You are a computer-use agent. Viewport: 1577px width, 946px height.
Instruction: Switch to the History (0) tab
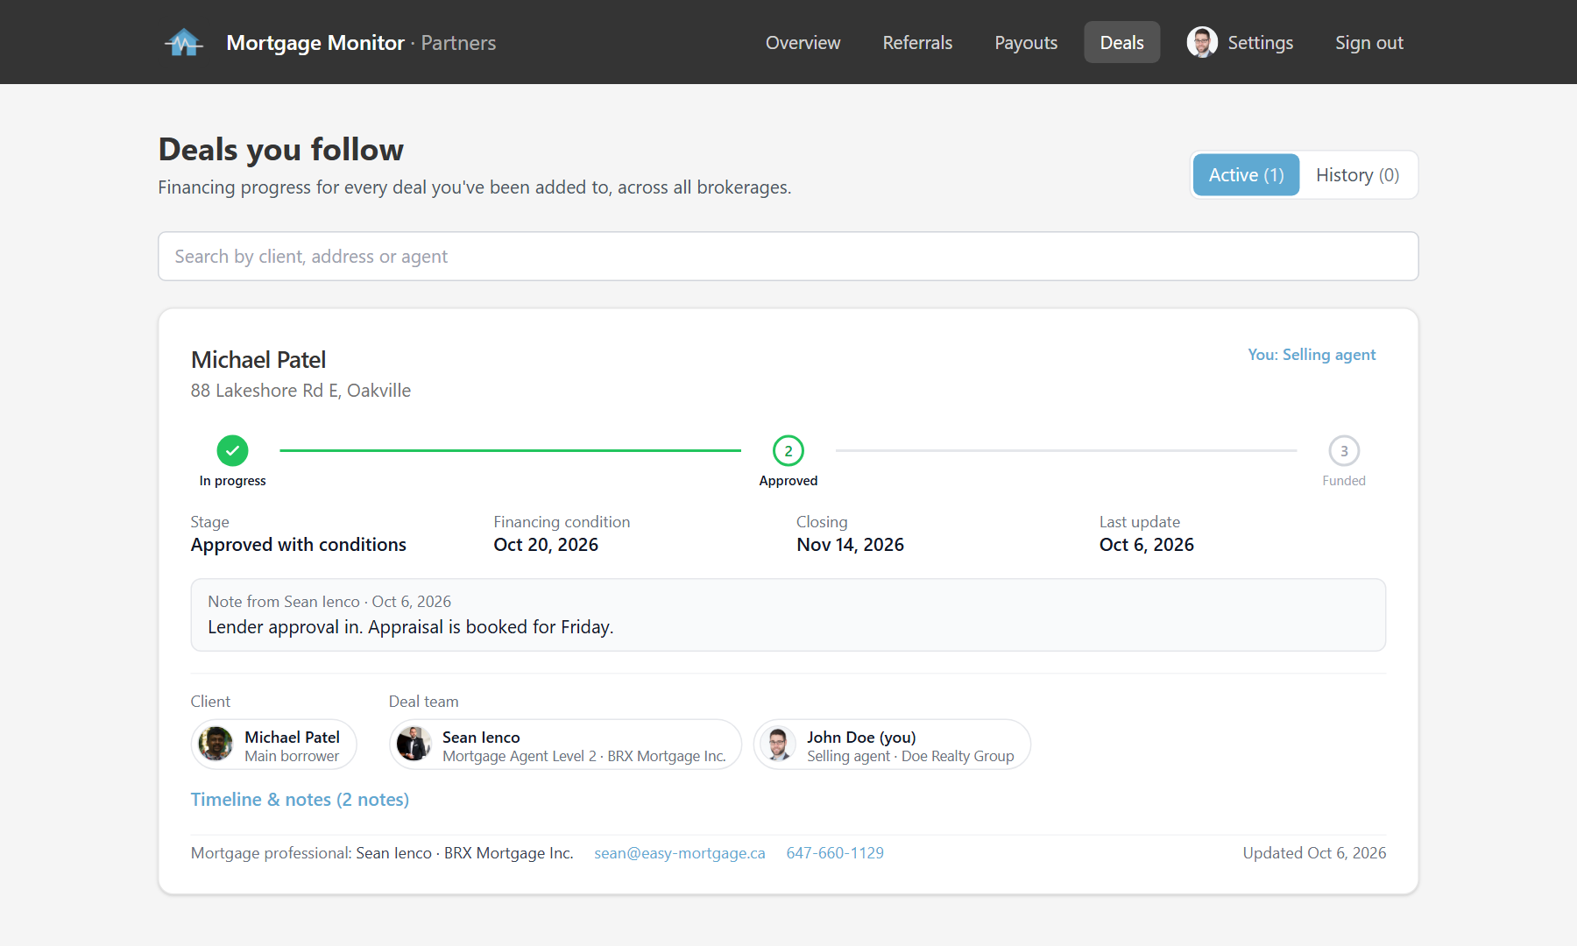point(1357,175)
